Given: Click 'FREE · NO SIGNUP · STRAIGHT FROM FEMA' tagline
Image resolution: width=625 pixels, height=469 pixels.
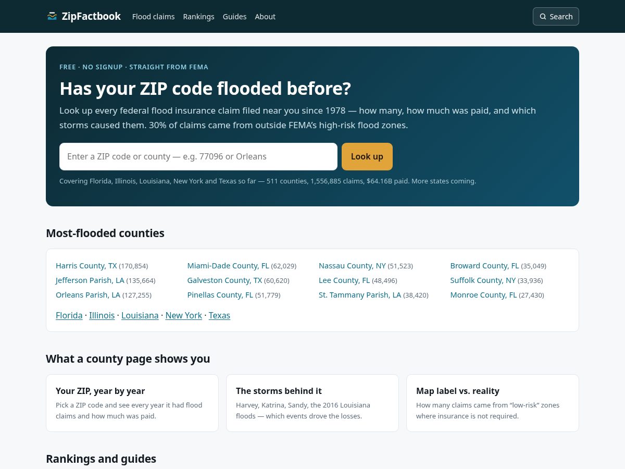Looking at the screenshot, I should point(134,67).
